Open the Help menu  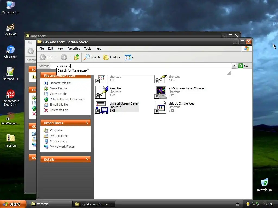(98, 48)
